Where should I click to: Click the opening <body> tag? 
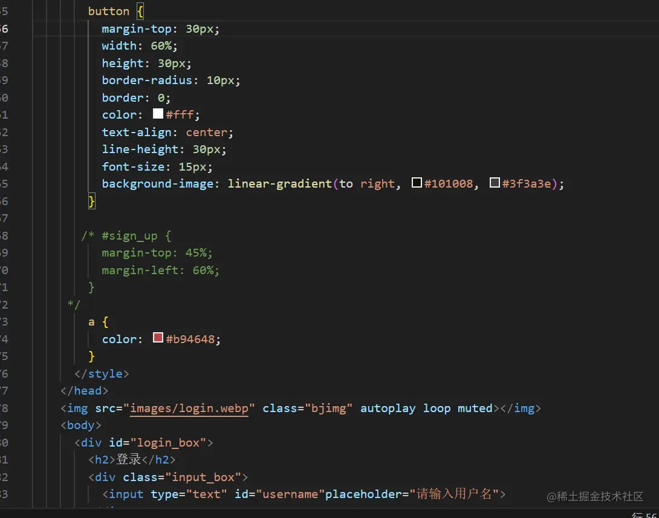[80, 425]
